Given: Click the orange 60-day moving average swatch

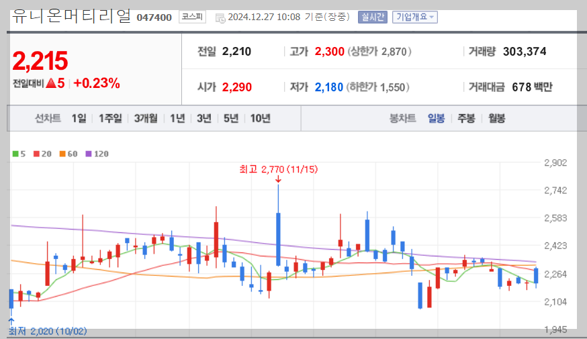Looking at the screenshot, I should click(62, 154).
